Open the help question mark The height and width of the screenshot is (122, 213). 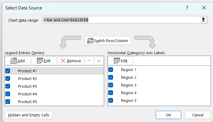click(187, 8)
